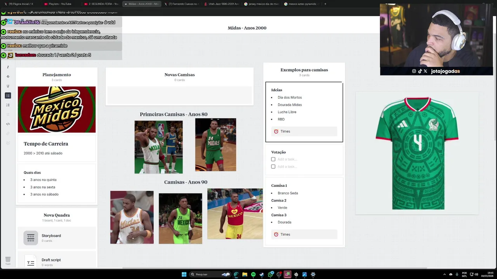The height and width of the screenshot is (279, 497).
Task: Select the neon green Mexico jersey photo
Action: pyautogui.click(x=181, y=219)
